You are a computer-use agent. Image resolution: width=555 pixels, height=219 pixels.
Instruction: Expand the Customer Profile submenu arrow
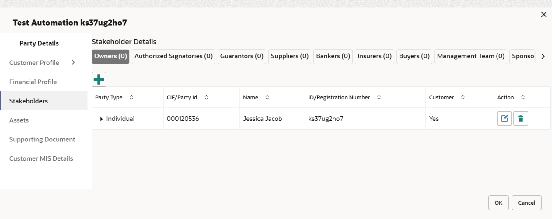[x=73, y=62]
